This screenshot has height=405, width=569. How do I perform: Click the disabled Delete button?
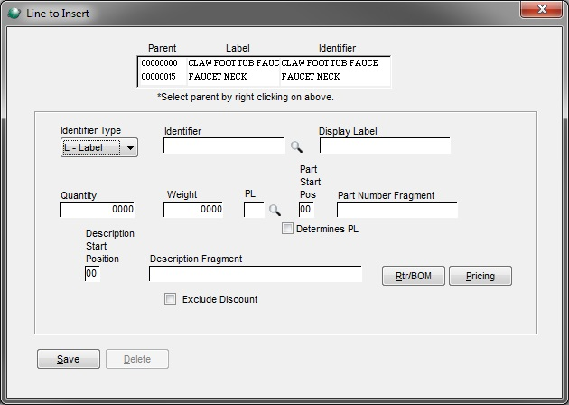pyautogui.click(x=137, y=359)
